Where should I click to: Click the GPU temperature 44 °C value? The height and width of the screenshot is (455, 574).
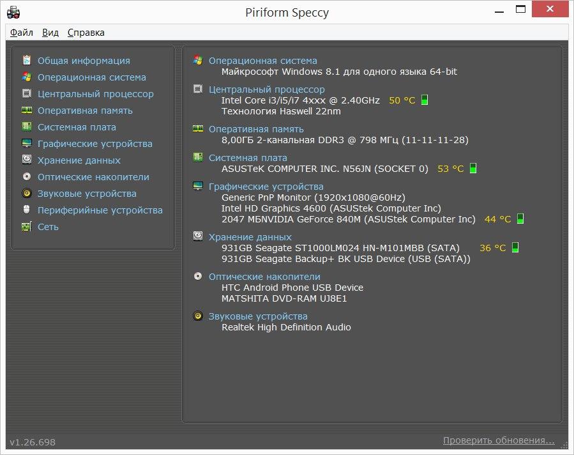(497, 219)
